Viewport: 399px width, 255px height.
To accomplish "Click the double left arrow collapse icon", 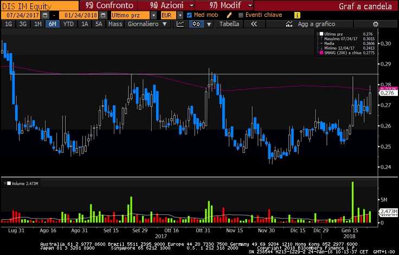I will 254,24.
